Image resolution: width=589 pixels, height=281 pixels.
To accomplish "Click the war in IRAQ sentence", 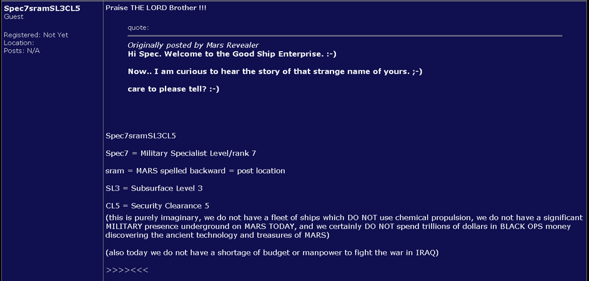I will pyautogui.click(x=272, y=253).
